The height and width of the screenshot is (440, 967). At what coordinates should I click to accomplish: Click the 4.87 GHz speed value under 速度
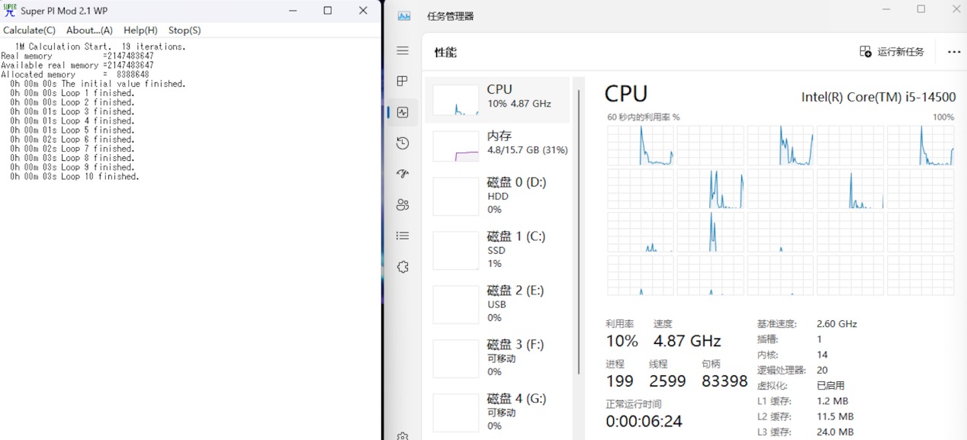pyautogui.click(x=687, y=341)
